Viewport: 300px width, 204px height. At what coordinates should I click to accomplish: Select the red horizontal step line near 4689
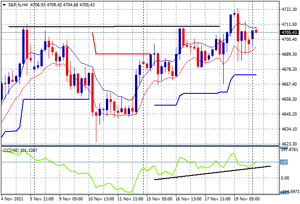coord(122,54)
